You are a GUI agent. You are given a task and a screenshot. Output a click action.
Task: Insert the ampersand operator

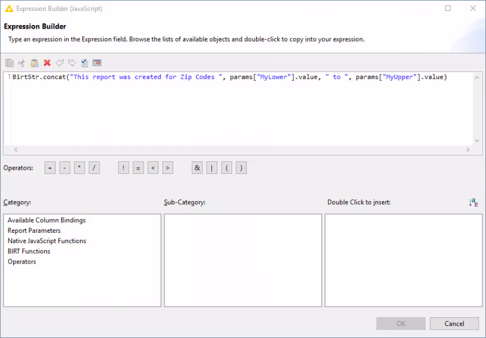pos(197,168)
